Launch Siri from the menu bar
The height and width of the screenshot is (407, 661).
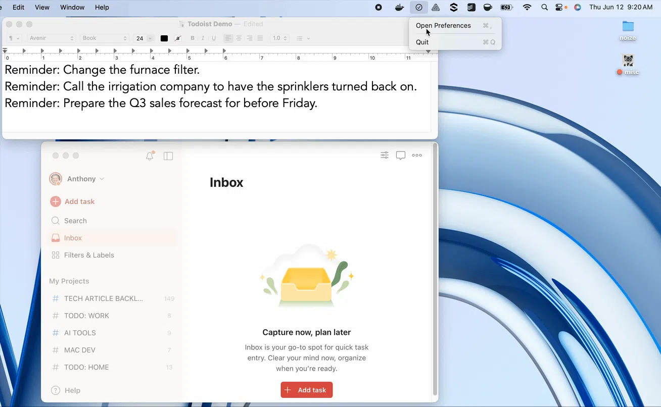pyautogui.click(x=578, y=7)
